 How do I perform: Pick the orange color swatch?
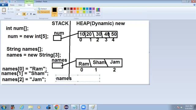pyautogui.click(x=78, y=9)
